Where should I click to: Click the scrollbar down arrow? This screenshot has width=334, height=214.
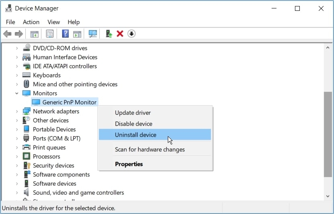(x=328, y=196)
